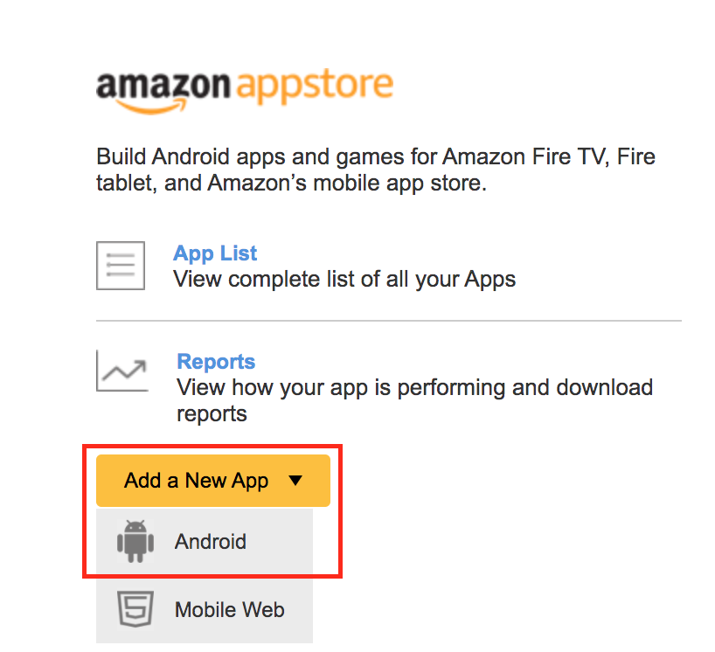Viewport: 715px width, 652px height.
Task: Expand the Add a New App dropdown arrow
Action: point(295,480)
